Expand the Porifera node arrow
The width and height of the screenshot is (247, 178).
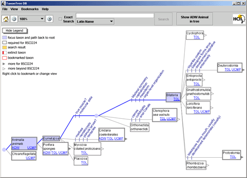[70, 149]
